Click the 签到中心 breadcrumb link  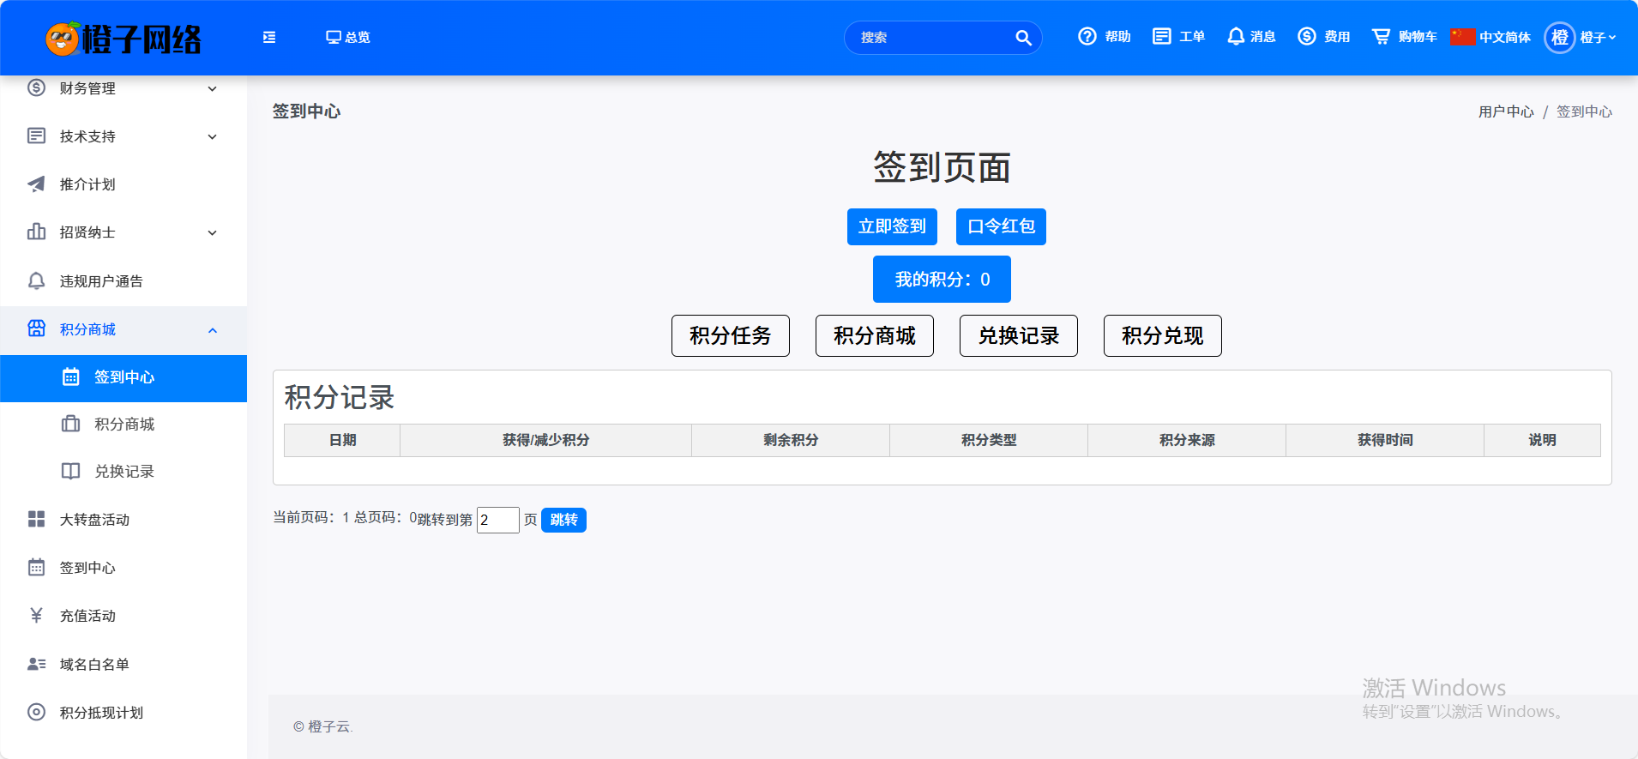click(1584, 111)
